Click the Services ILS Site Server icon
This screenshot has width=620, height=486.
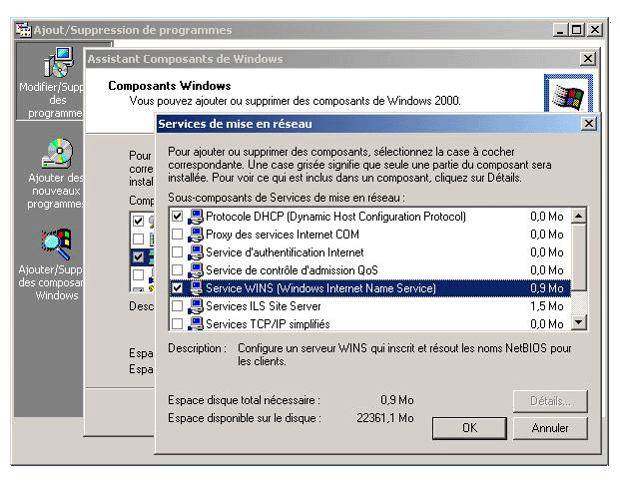(x=196, y=306)
